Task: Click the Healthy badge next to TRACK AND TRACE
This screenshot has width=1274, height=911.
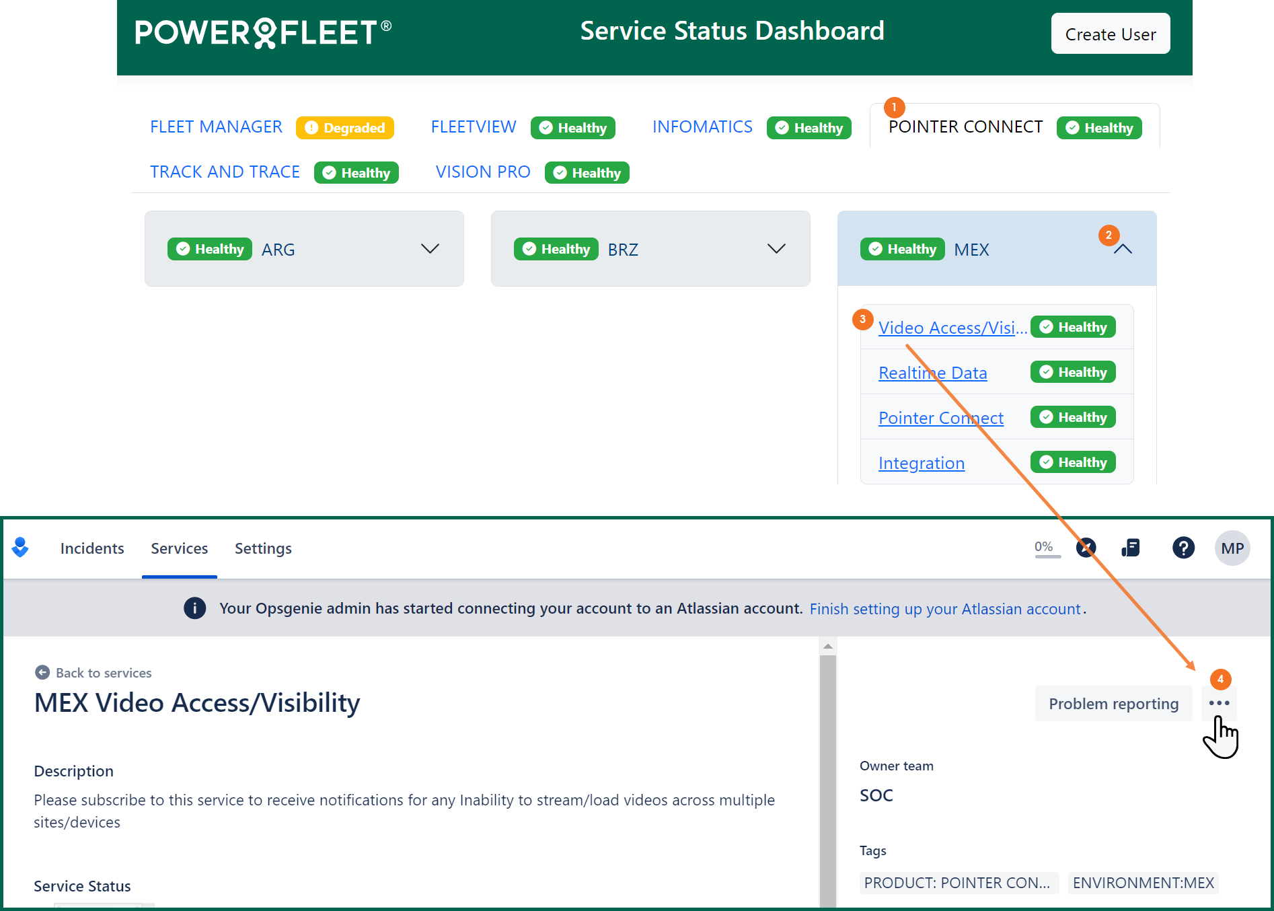Action: (357, 173)
